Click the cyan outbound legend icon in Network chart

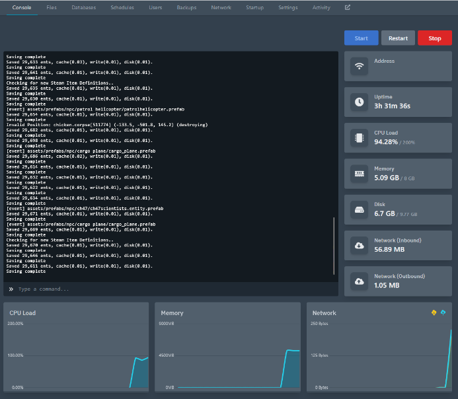click(x=443, y=312)
